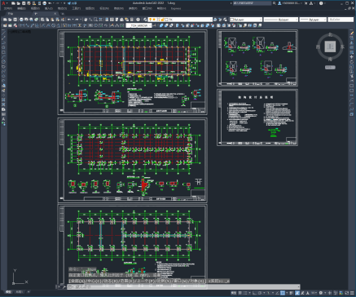
Task: Toggle the highlighted object snap button in status bar
Action: click(x=283, y=293)
